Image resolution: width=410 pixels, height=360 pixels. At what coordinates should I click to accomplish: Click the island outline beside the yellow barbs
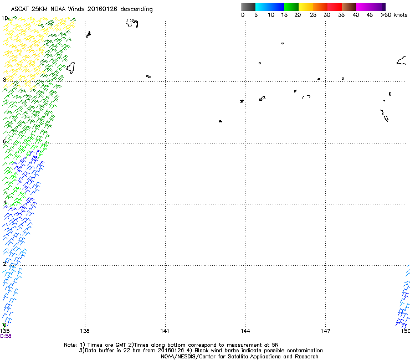coord(71,68)
